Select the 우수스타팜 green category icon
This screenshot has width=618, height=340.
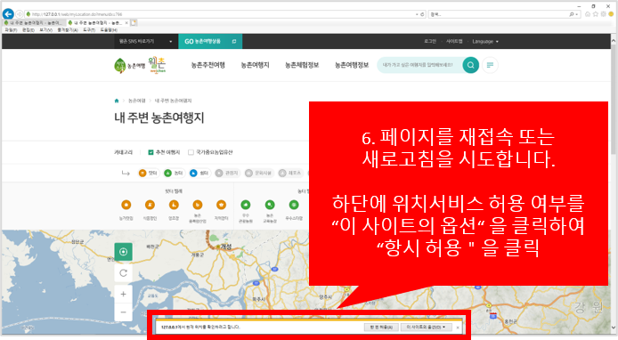[294, 205]
